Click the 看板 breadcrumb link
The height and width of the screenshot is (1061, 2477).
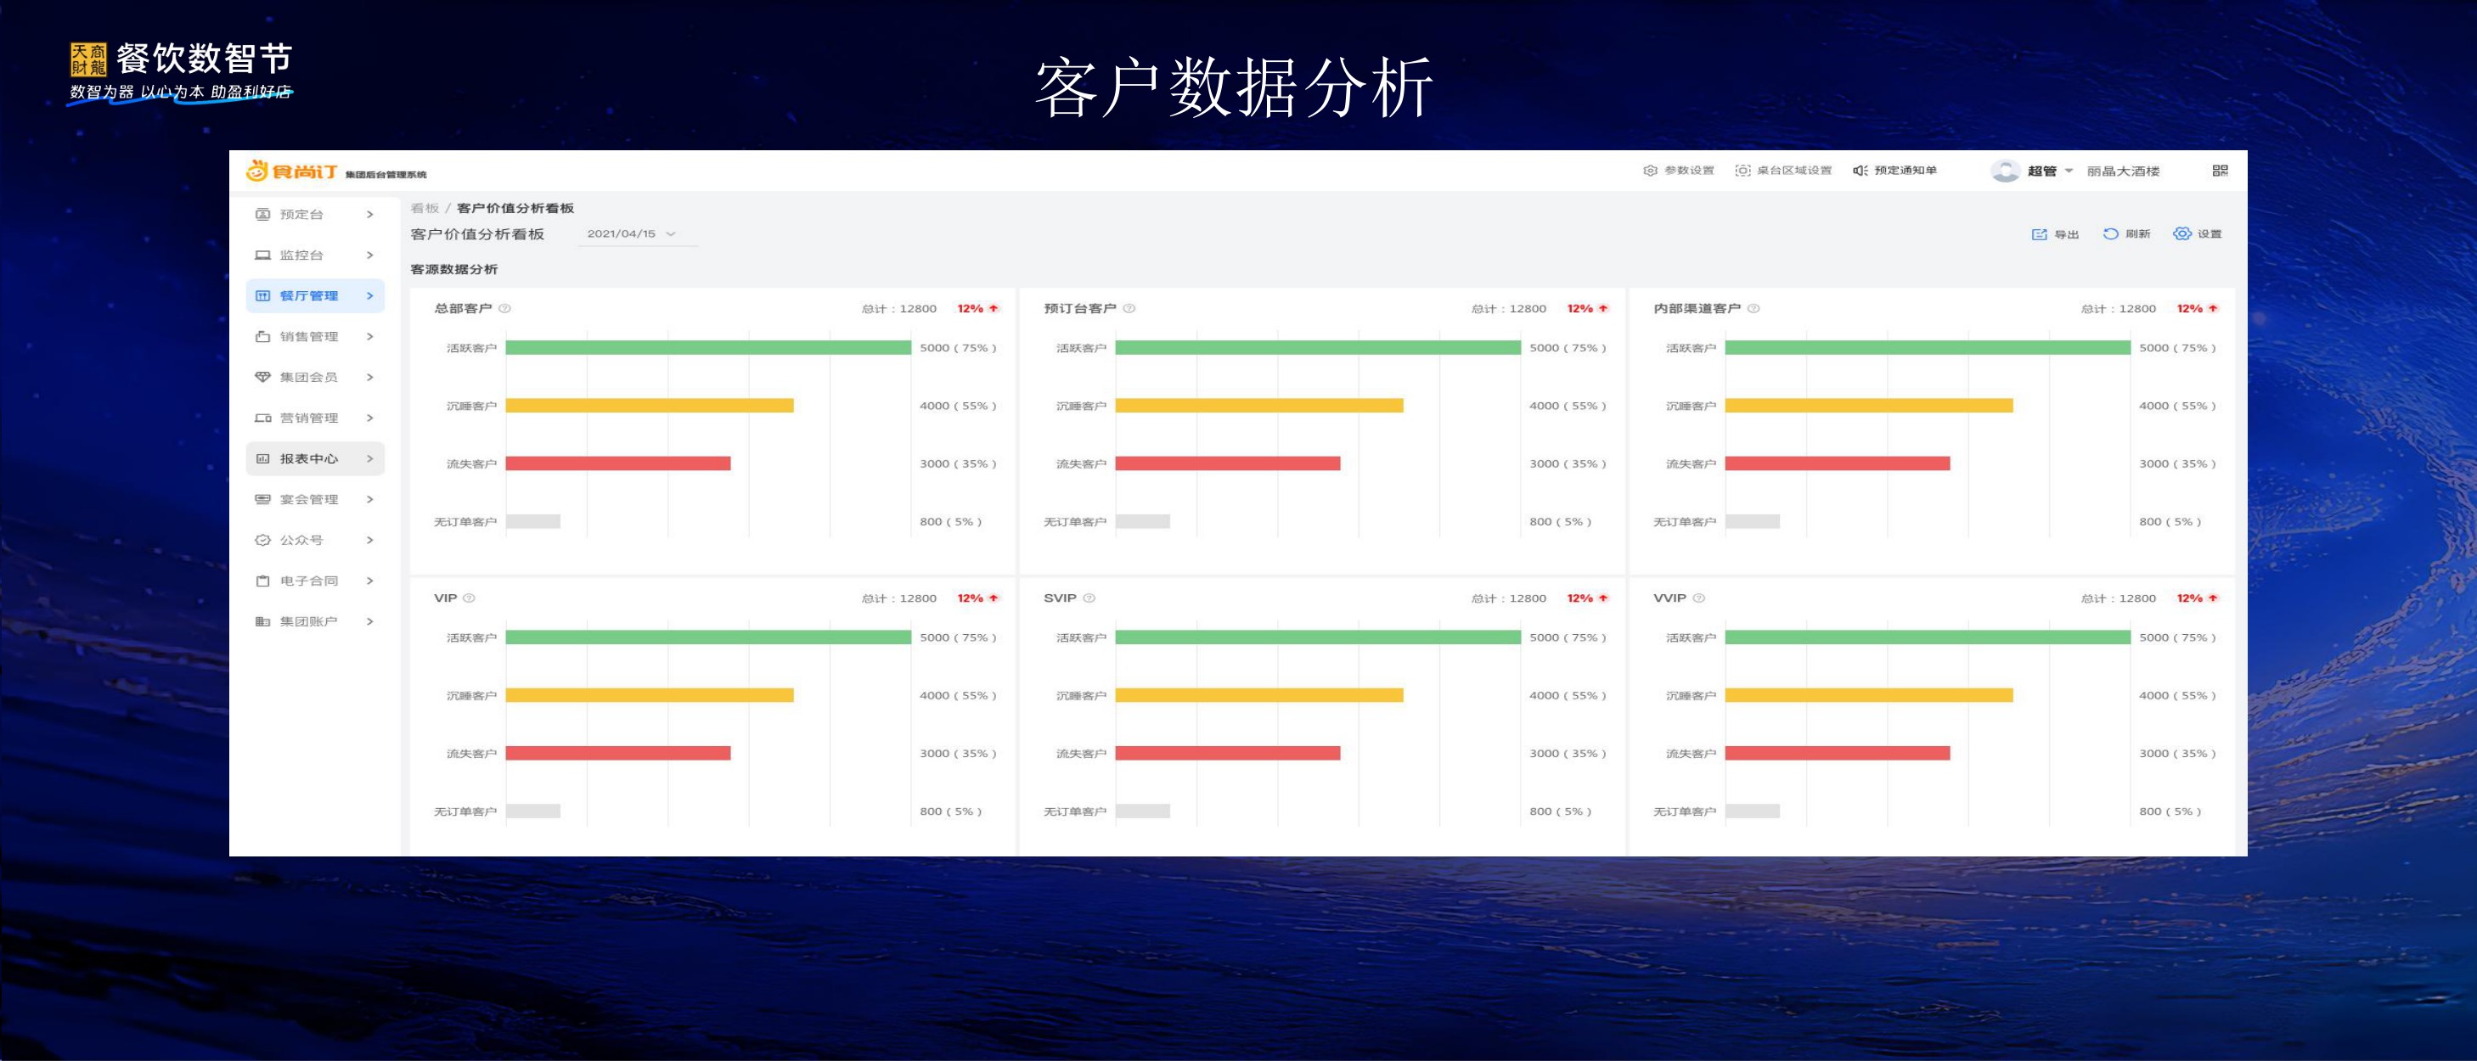tap(424, 208)
